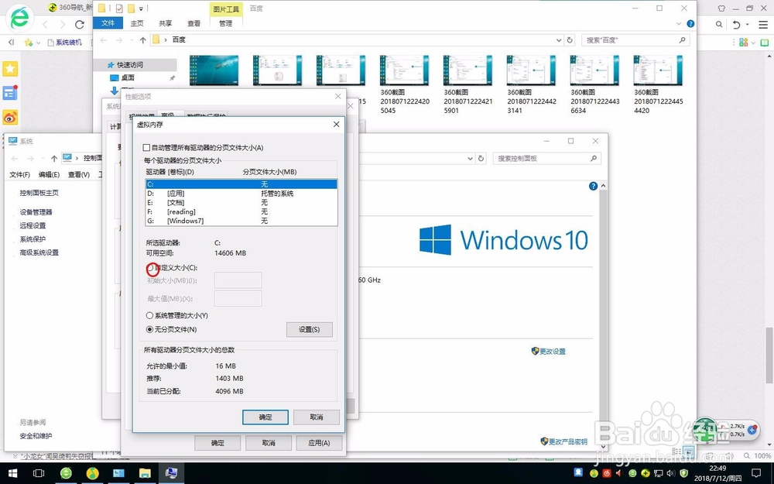
Task: Open 设备管理器 link in System window
Action: pyautogui.click(x=36, y=212)
